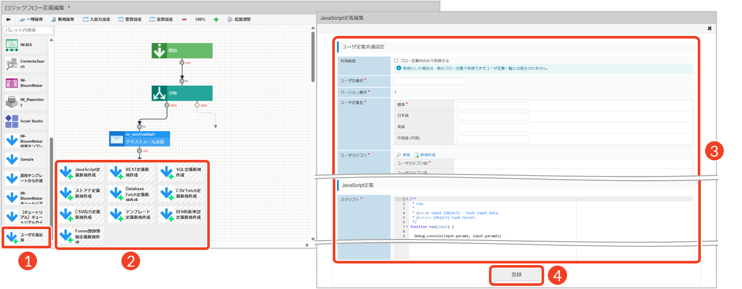Enable フロー定義内のみで利用する checkbox
The width and height of the screenshot is (742, 289).
pos(396,61)
